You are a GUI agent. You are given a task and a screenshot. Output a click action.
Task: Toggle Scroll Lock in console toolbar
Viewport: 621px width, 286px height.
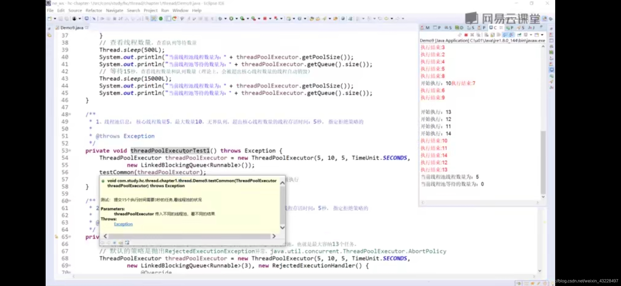pyautogui.click(x=493, y=35)
